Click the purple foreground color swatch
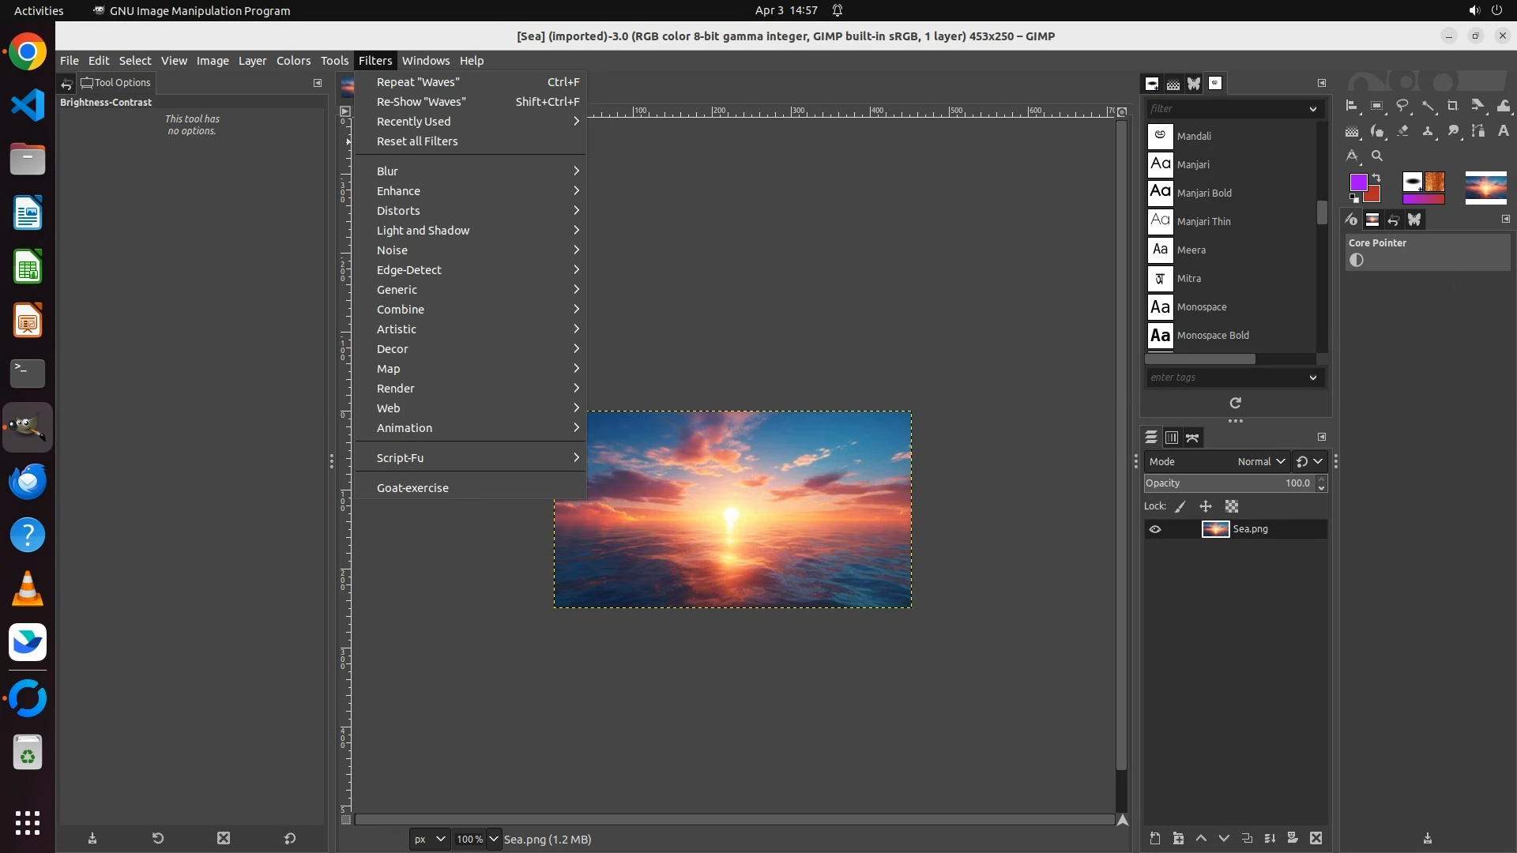This screenshot has height=853, width=1517. [1358, 183]
